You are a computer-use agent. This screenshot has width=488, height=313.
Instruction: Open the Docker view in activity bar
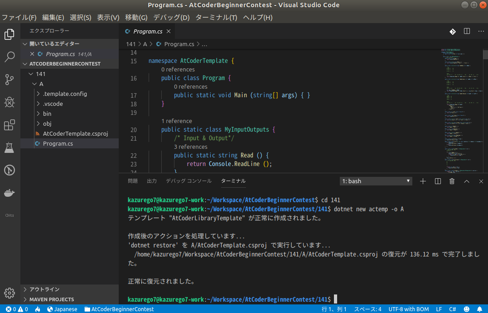tap(10, 193)
